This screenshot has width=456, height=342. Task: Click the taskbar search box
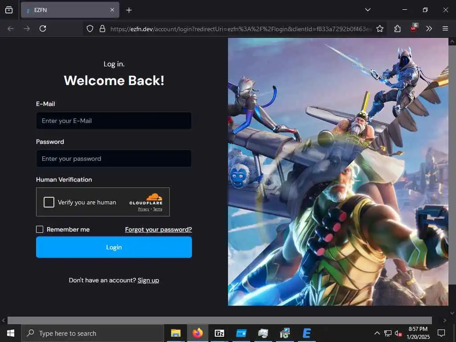[x=93, y=333]
